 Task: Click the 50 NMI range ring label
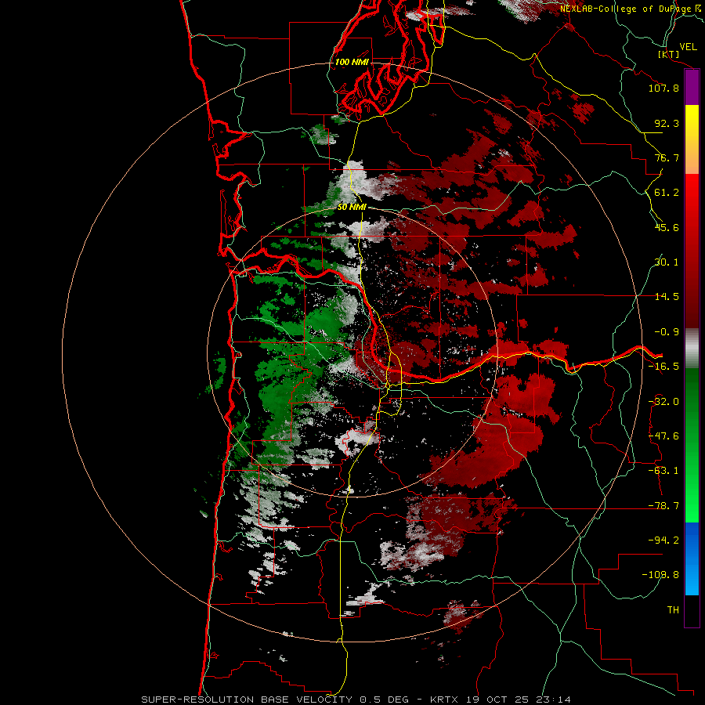pos(352,208)
